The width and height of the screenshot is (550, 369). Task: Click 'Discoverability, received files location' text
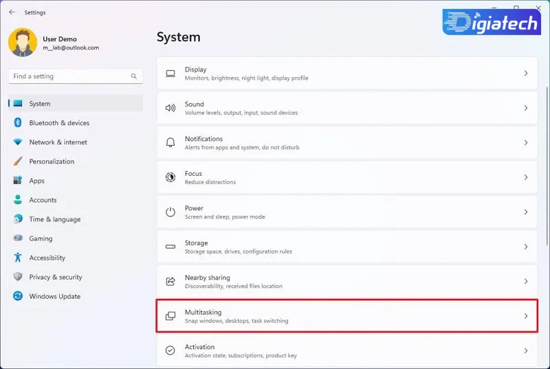(234, 287)
